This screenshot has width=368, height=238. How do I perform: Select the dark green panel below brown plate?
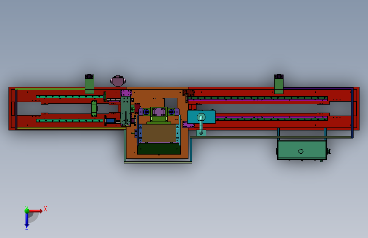pyautogui.click(x=159, y=149)
